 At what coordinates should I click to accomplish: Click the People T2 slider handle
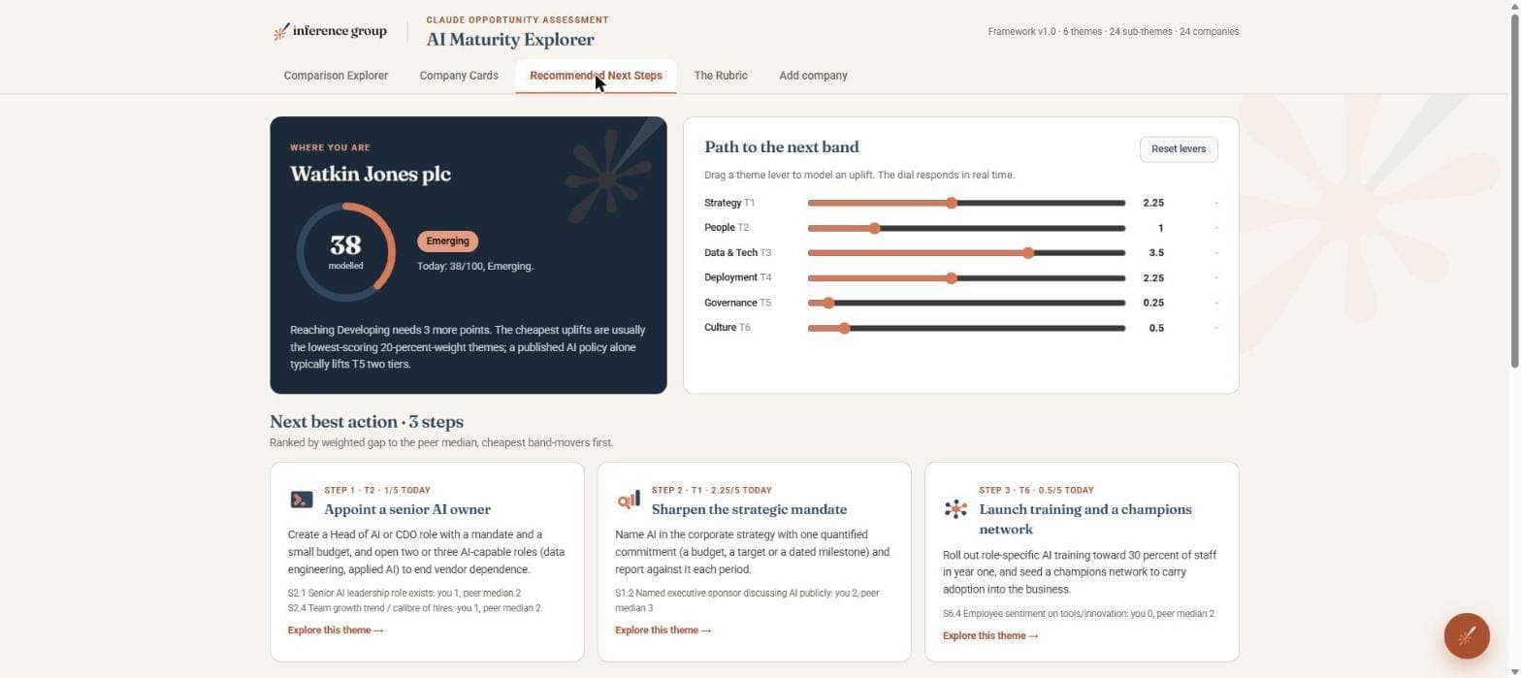pyautogui.click(x=874, y=228)
